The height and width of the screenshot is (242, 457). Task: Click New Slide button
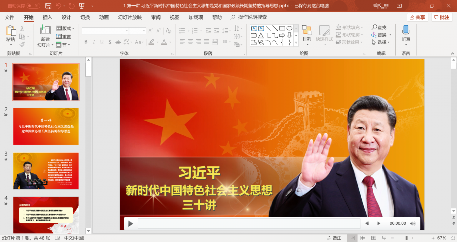click(45, 31)
